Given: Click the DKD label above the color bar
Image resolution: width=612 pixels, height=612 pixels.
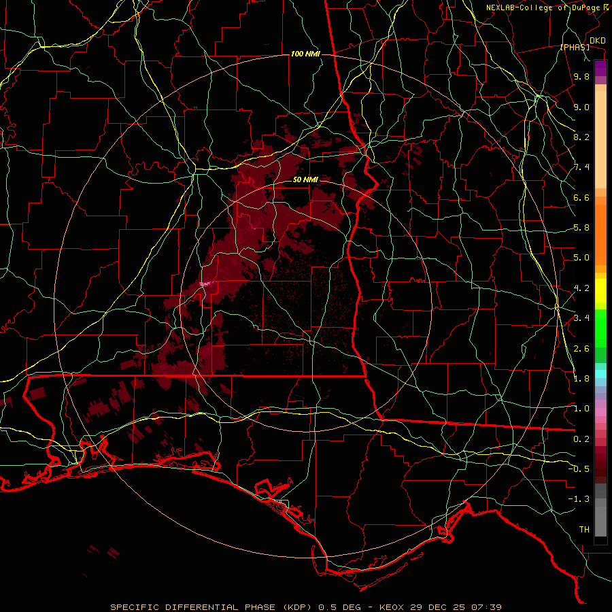Looking at the screenshot, I should point(598,41).
